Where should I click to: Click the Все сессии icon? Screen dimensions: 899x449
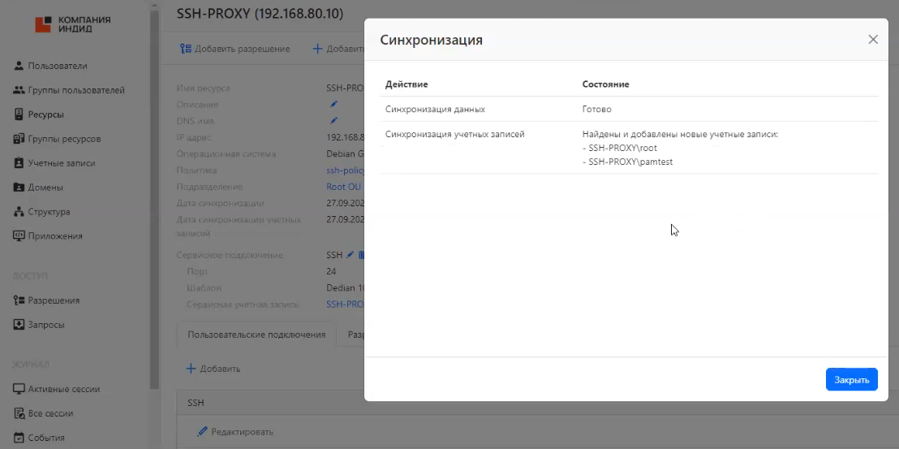tap(19, 413)
